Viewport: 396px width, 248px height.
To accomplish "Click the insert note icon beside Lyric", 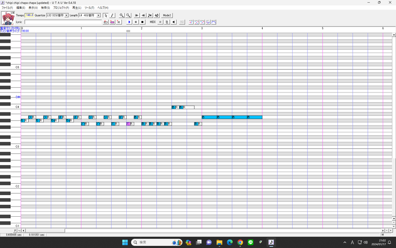I will click(x=106, y=22).
